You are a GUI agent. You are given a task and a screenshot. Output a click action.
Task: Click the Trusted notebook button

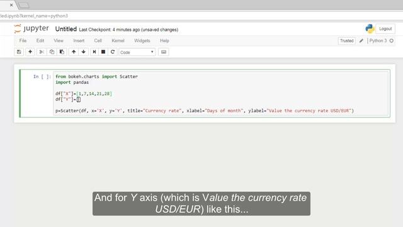tap(347, 40)
